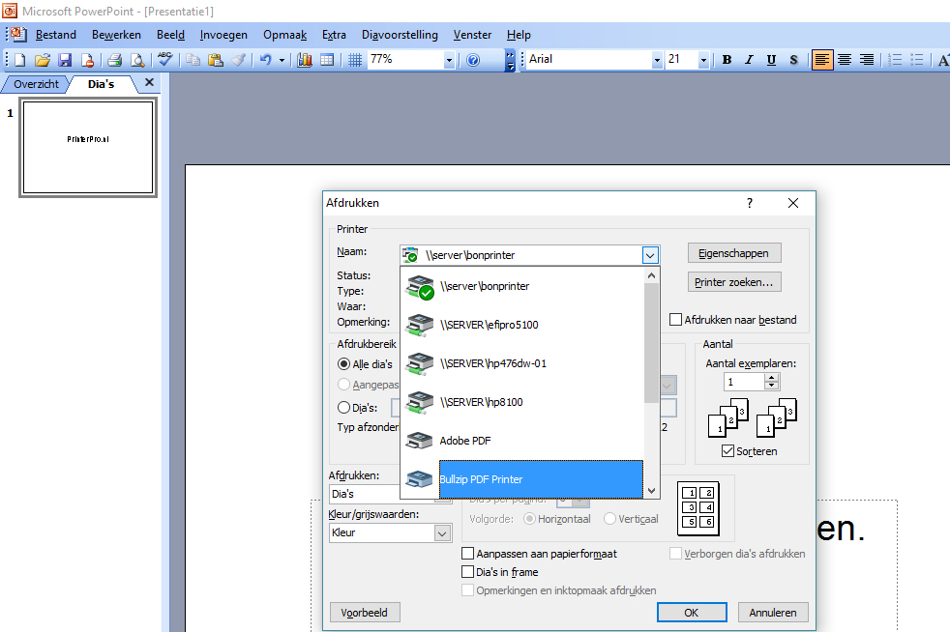Open the font size 21 dropdown

703,60
